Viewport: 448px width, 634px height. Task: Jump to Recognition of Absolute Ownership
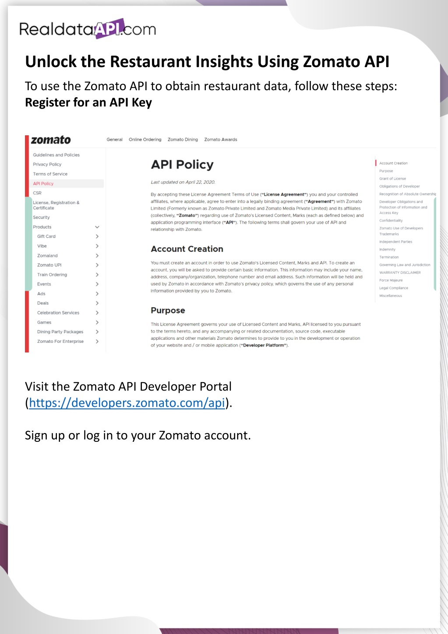coord(408,194)
